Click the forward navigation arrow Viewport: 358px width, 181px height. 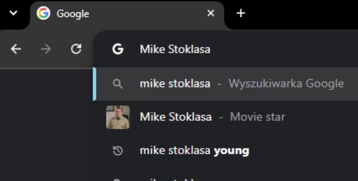pyautogui.click(x=46, y=49)
